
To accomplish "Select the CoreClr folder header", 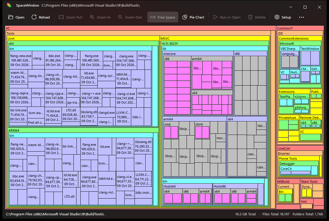I will pos(296,169).
